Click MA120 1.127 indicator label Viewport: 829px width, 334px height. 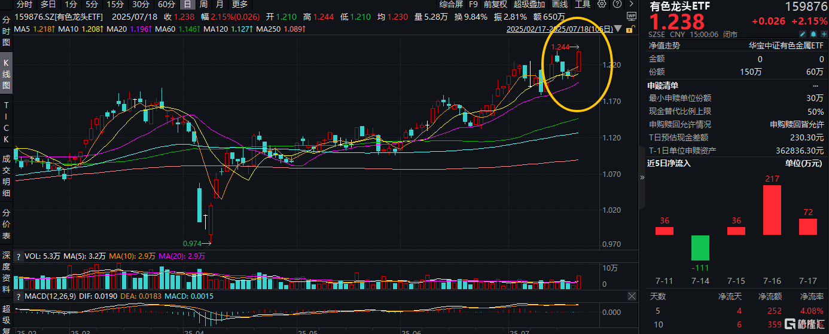point(227,29)
